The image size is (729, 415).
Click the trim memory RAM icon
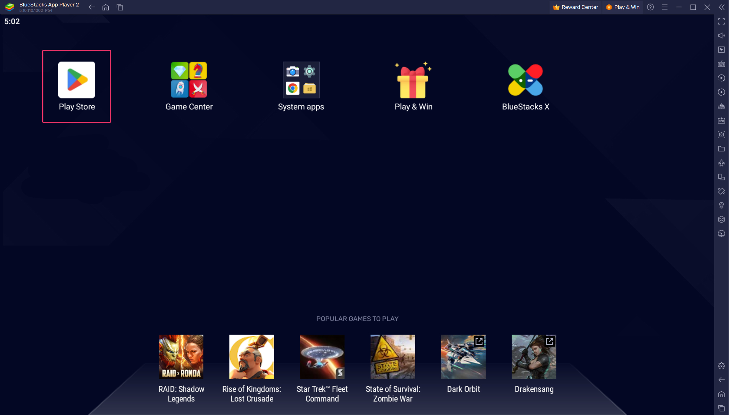721,106
